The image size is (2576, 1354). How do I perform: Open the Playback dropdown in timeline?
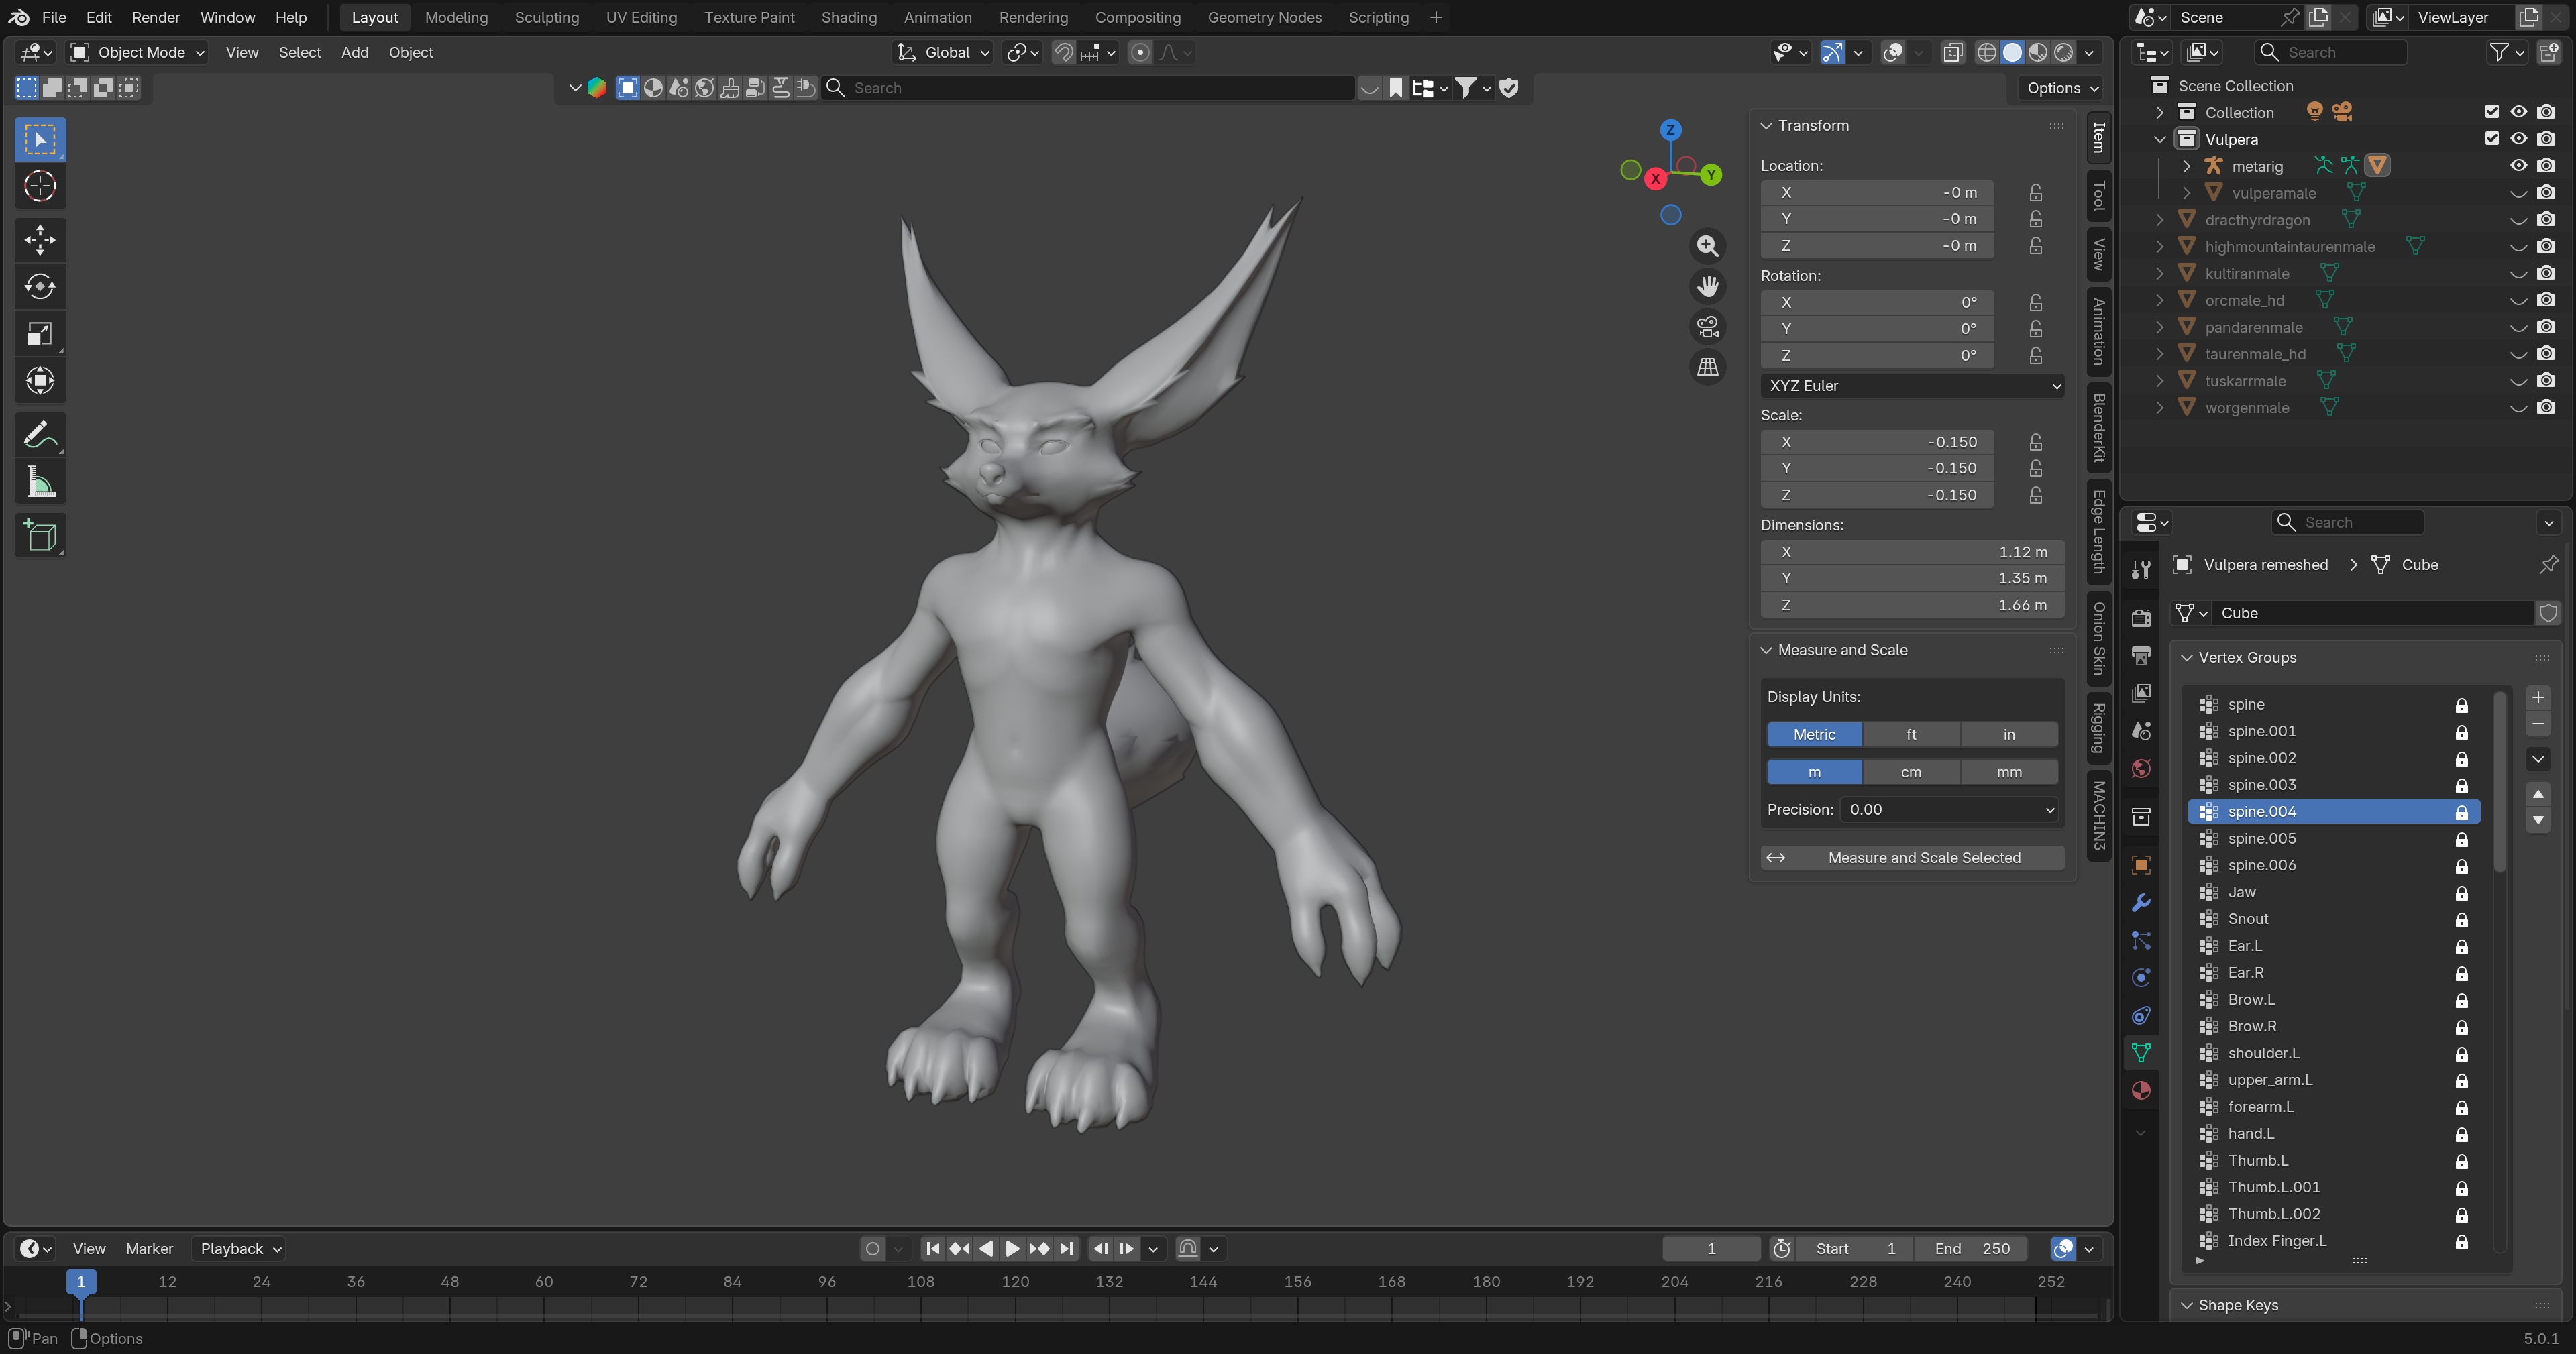(x=240, y=1249)
